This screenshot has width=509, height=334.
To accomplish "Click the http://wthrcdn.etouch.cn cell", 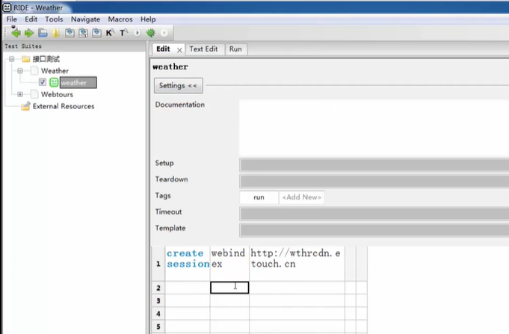I will coord(297,263).
